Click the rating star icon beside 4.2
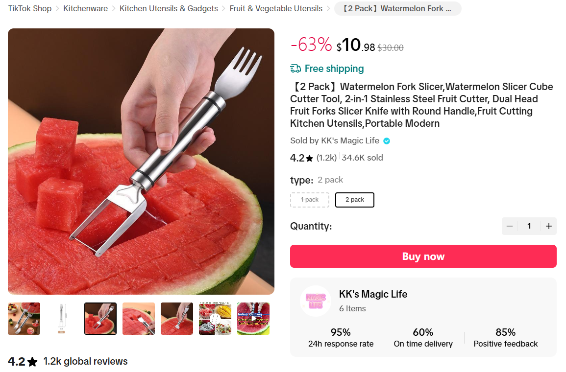Screen dimensions: 566x372 (x=309, y=158)
